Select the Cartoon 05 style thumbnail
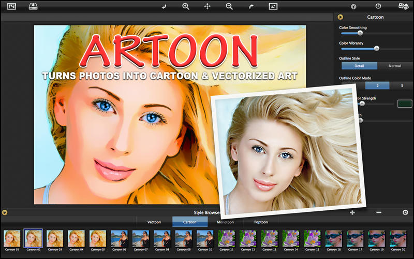The width and height of the screenshot is (414, 259). (x=98, y=239)
